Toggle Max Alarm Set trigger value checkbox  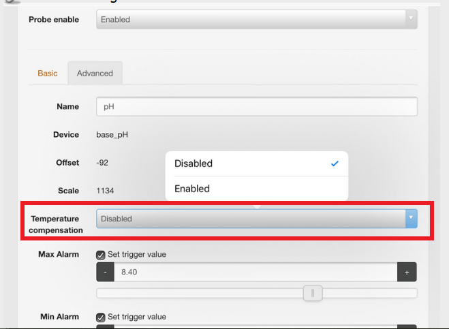[101, 255]
